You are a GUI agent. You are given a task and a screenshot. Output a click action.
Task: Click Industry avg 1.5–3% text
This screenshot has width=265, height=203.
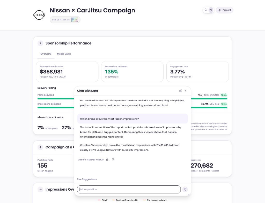[x=181, y=77]
